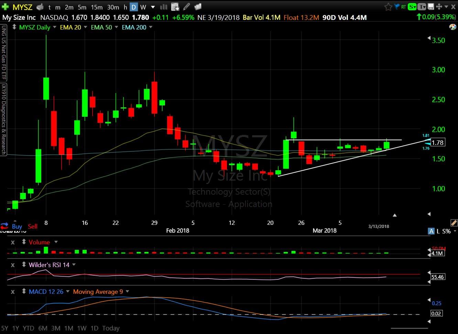Switch price scale to arithmetic A
The width and height of the screenshot is (458, 334).
click(x=431, y=231)
